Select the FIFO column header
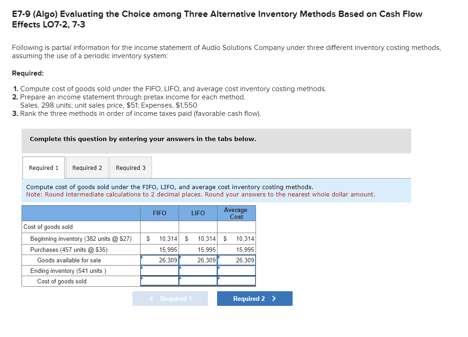 [159, 212]
